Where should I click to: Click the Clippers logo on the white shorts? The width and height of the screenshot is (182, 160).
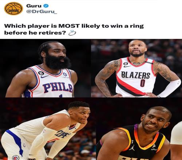click(16, 158)
